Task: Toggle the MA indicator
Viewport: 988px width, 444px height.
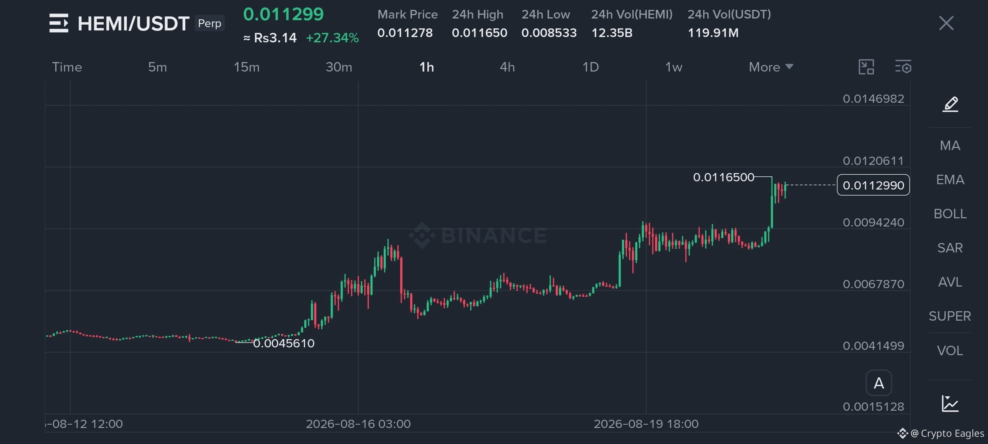Action: [x=950, y=145]
